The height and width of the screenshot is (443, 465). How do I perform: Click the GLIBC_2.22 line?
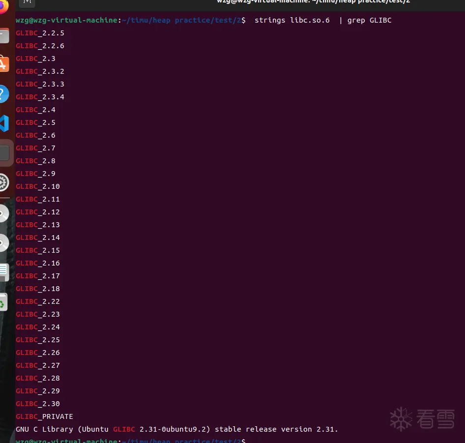(x=38, y=301)
